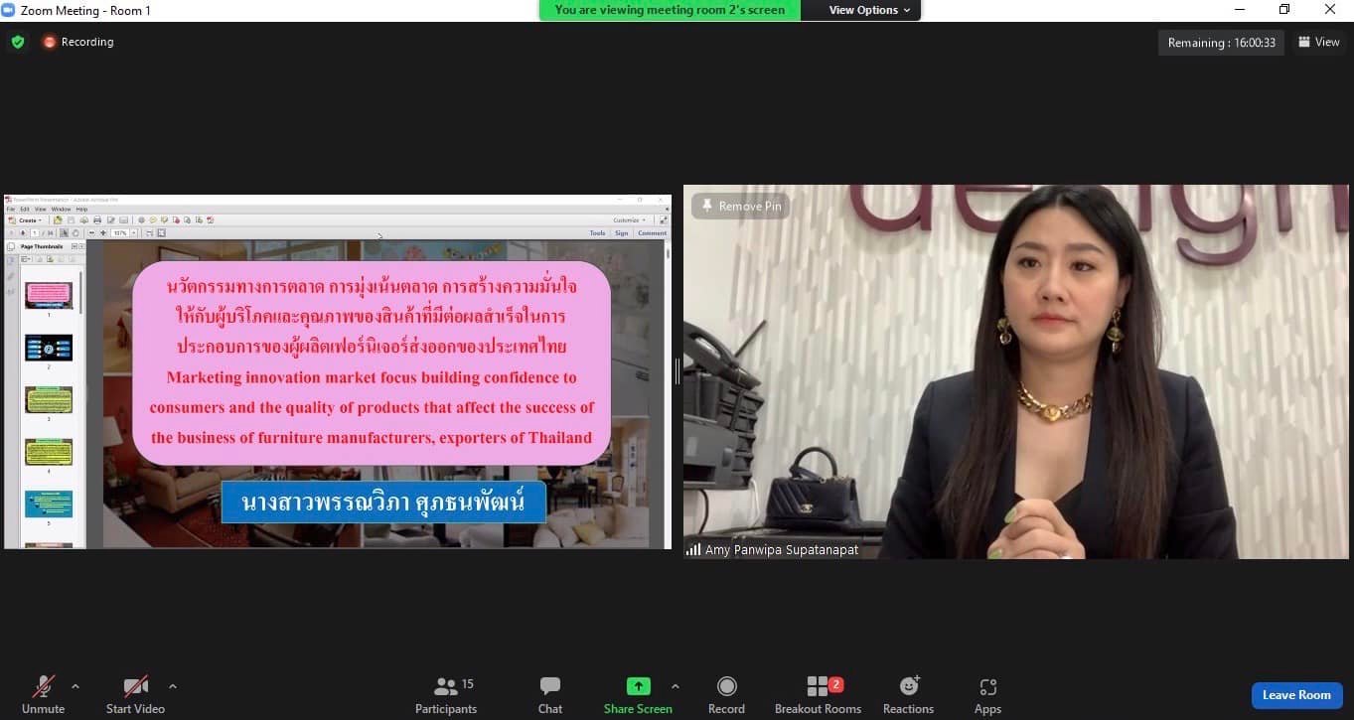
Task: Remove Pin from the pinned video
Action: [741, 206]
